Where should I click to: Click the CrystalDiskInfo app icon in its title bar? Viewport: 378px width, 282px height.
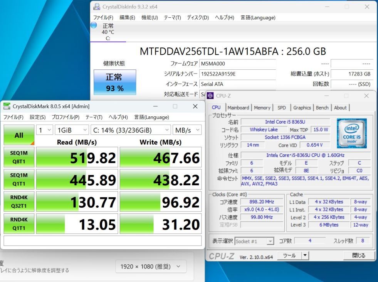click(x=97, y=7)
